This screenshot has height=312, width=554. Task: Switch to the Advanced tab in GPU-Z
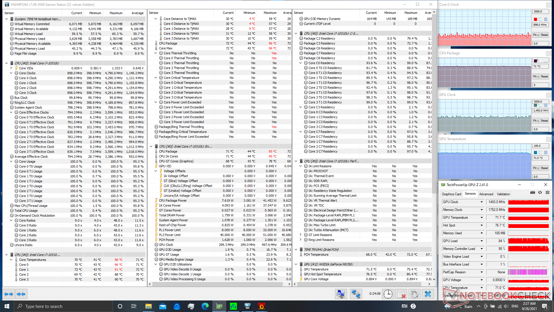486,194
